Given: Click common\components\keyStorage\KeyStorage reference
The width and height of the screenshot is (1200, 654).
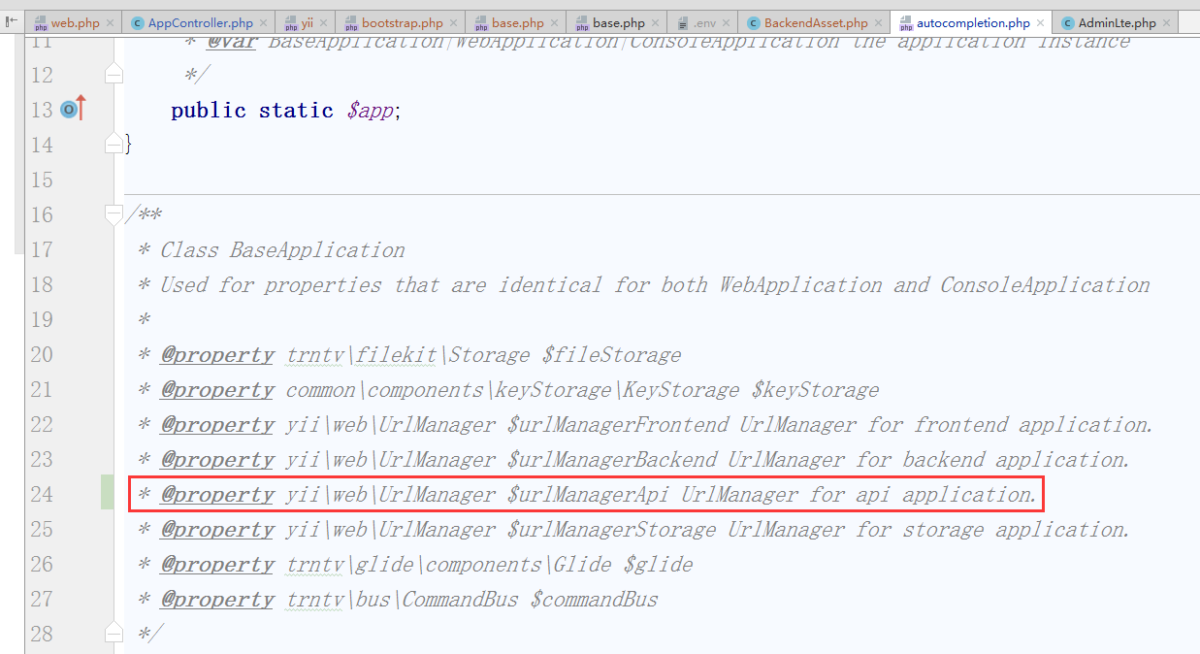Looking at the screenshot, I should pyautogui.click(x=513, y=389).
